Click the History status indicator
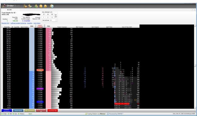 pos(21,114)
